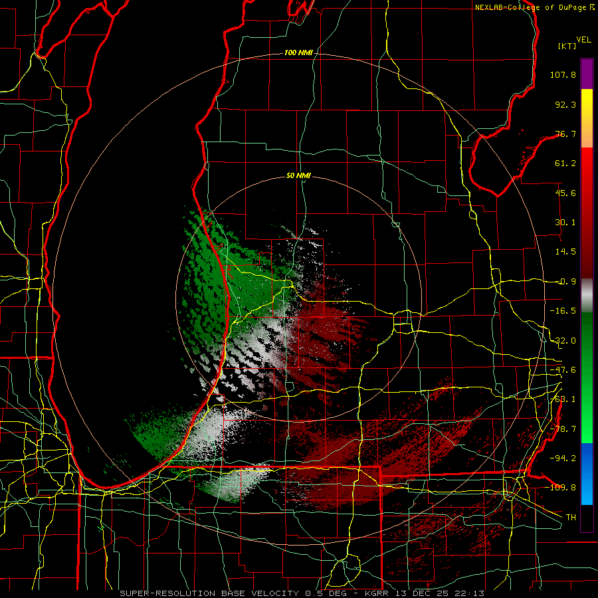Select the 45.6 scale value
Image resolution: width=598 pixels, height=598 pixels.
point(565,193)
